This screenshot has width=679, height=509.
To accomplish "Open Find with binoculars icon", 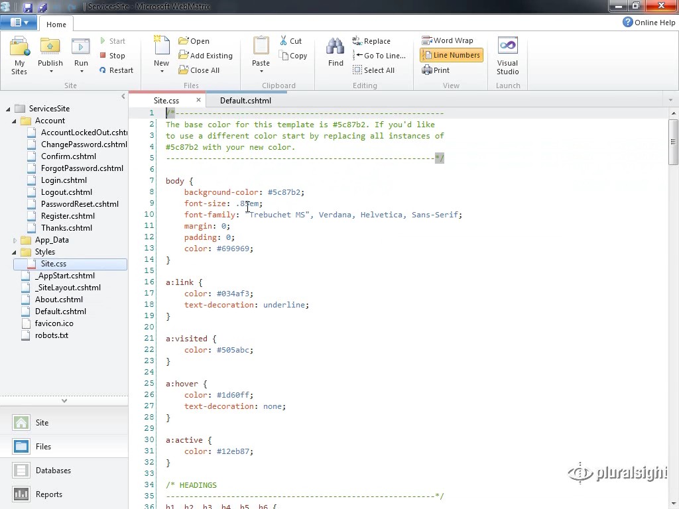I will coord(336,52).
